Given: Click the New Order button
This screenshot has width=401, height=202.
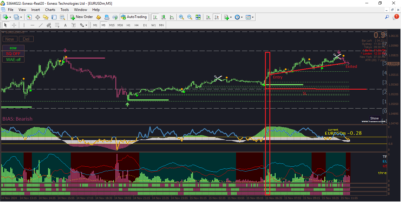Looking at the screenshot, I should (x=82, y=17).
